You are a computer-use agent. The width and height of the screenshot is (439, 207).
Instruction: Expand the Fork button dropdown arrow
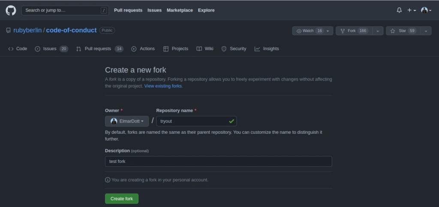378,31
